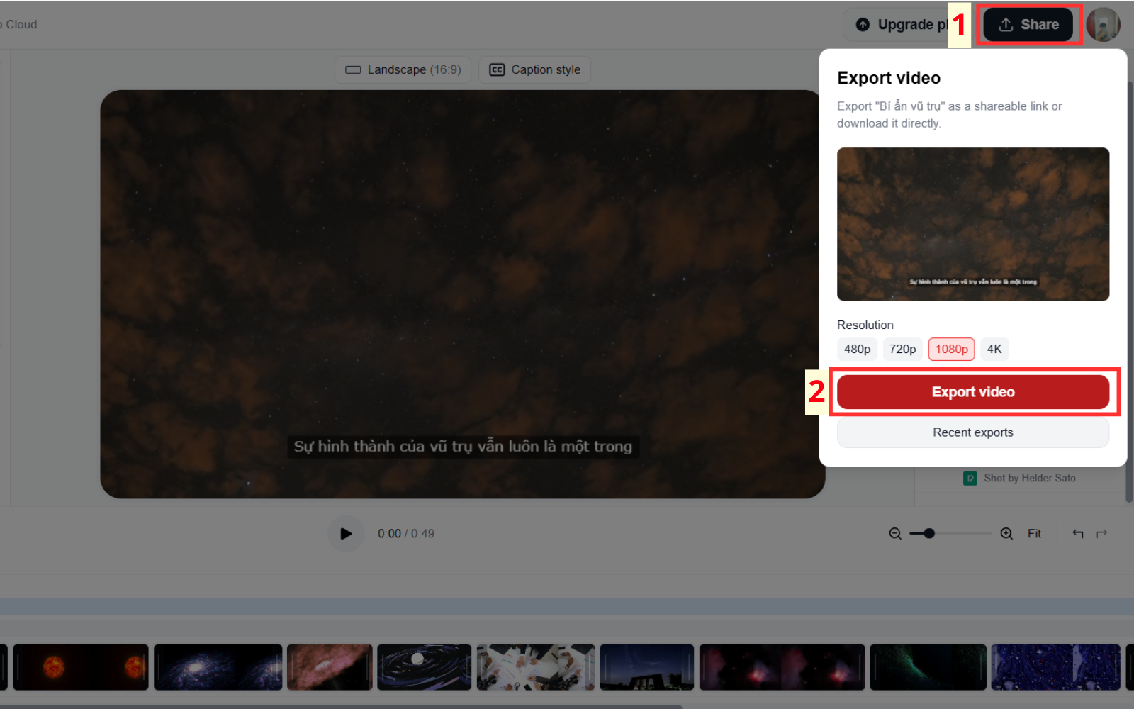Click the Shot by Helder Sato credit
The height and width of the screenshot is (709, 1134).
click(x=1029, y=478)
